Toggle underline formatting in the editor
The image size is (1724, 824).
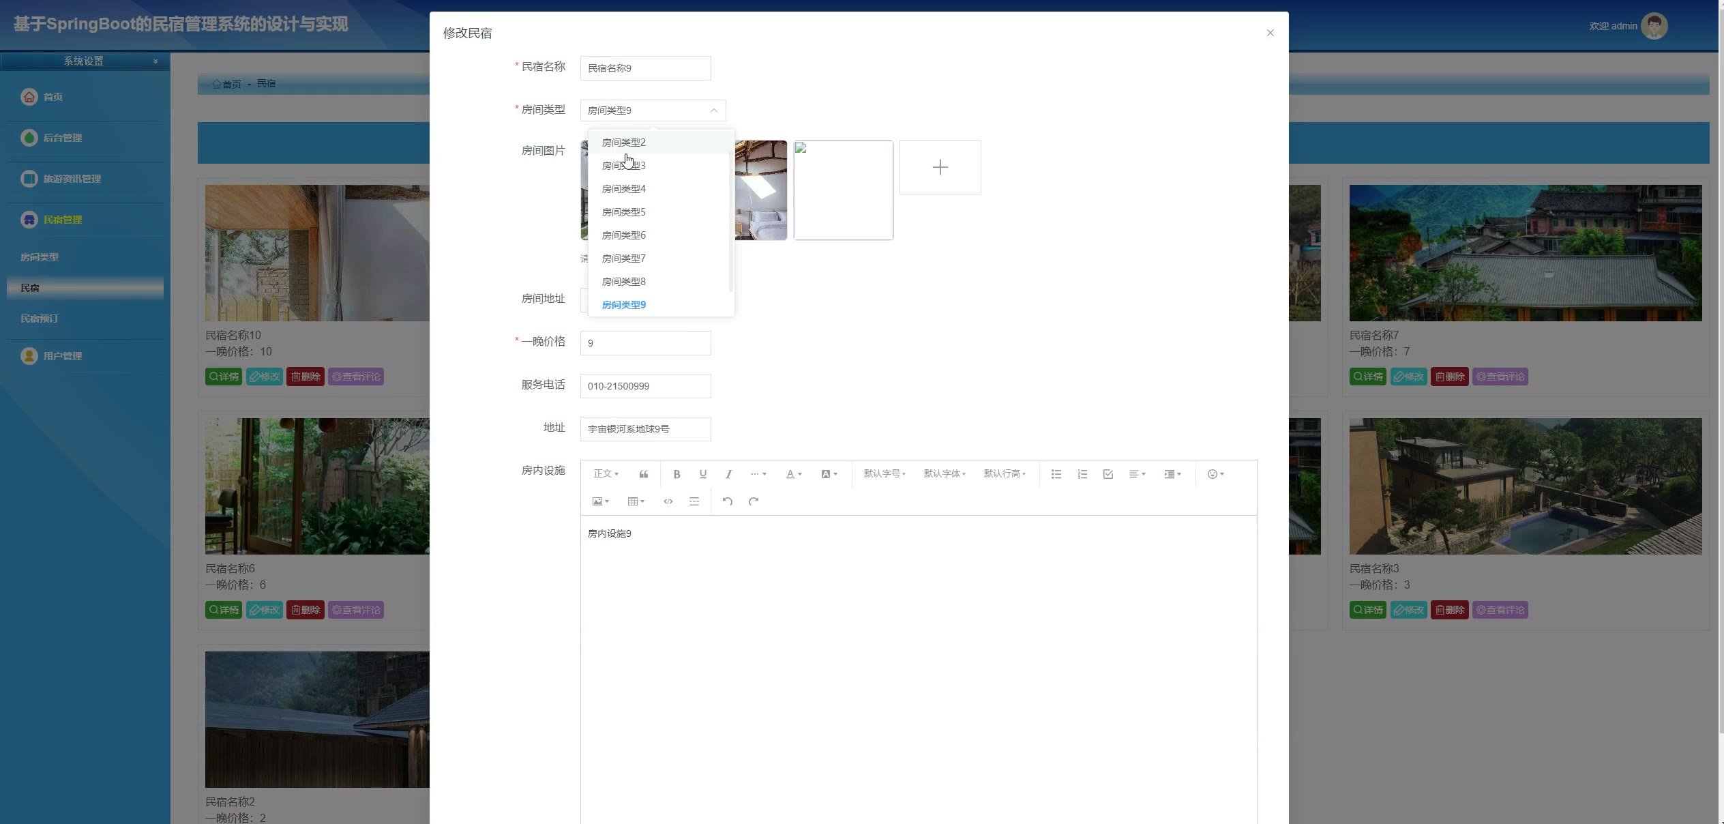(702, 474)
